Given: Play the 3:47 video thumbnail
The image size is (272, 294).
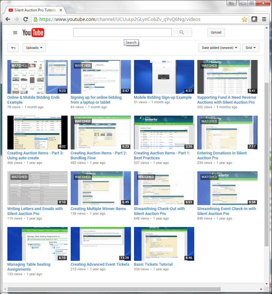Looking at the screenshot, I should (101, 77).
